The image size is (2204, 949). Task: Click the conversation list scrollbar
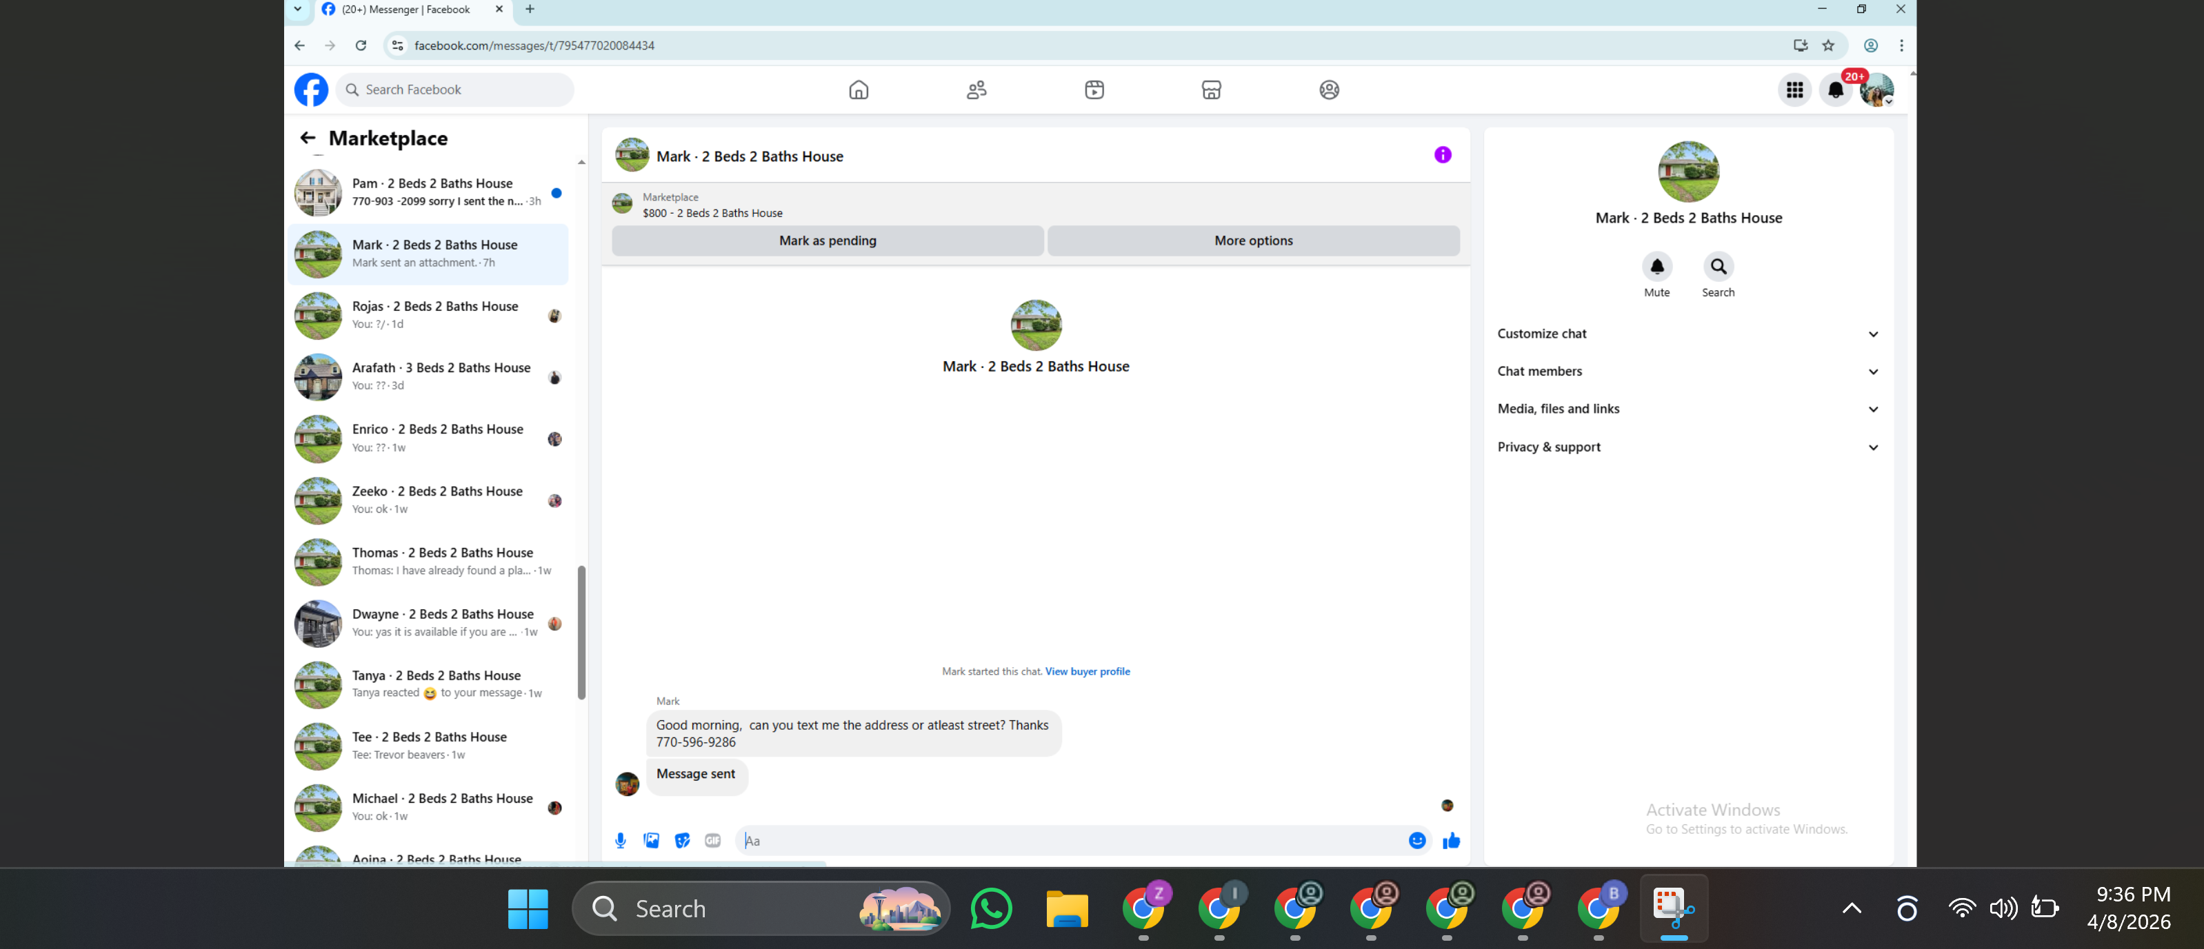pyautogui.click(x=582, y=632)
